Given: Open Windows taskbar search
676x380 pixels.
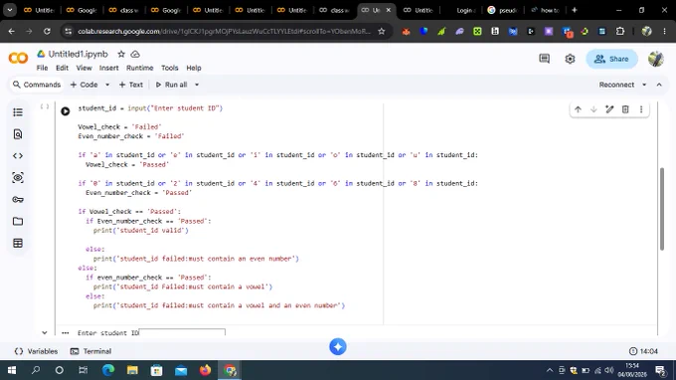Looking at the screenshot, I should [x=36, y=370].
